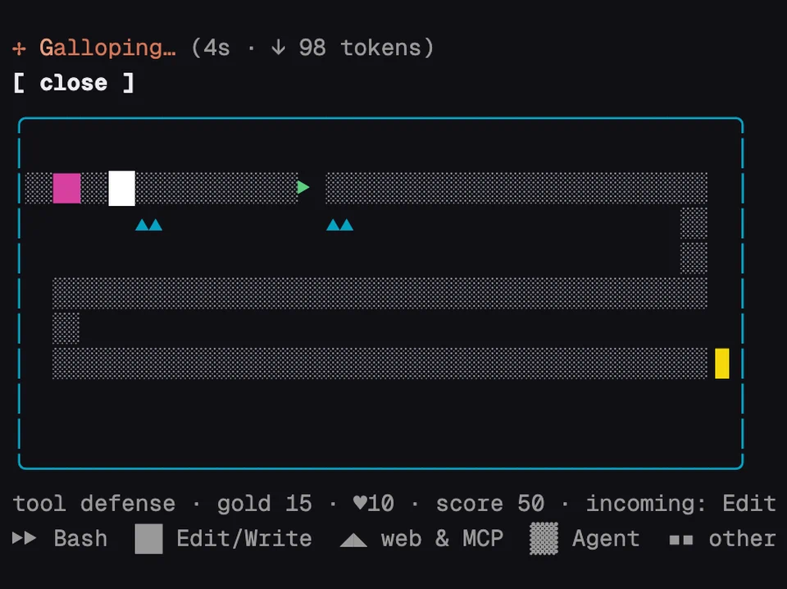Click the "incoming: Edit" status entry
Screen dimensions: 787x589
point(680,503)
